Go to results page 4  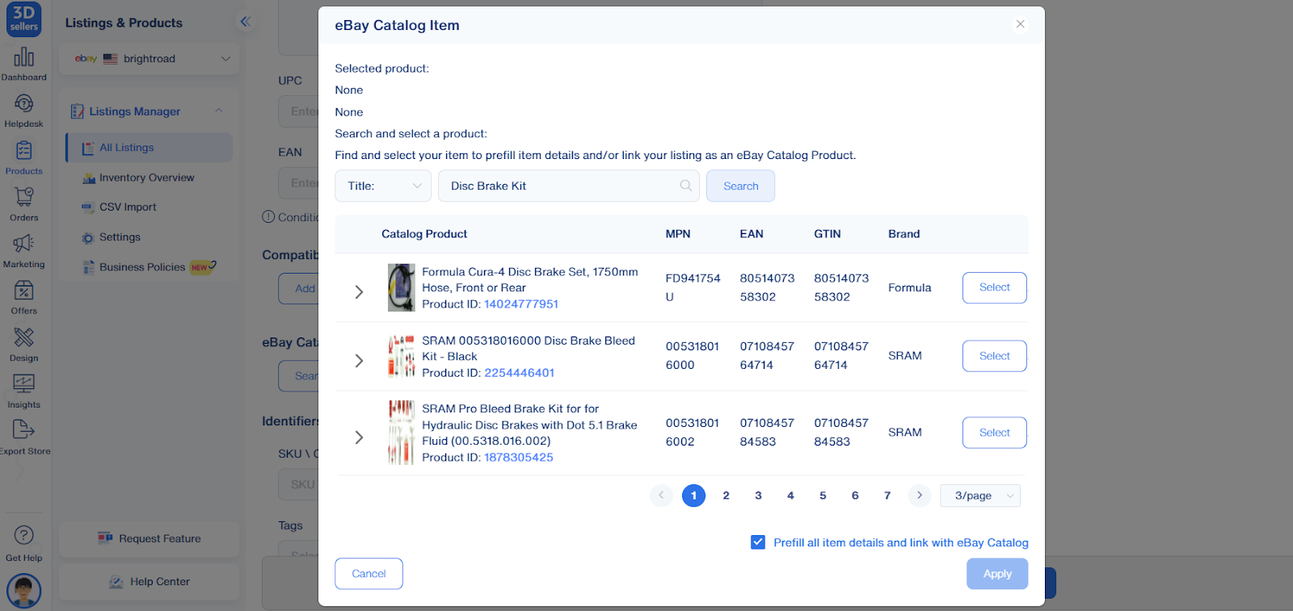coord(790,496)
